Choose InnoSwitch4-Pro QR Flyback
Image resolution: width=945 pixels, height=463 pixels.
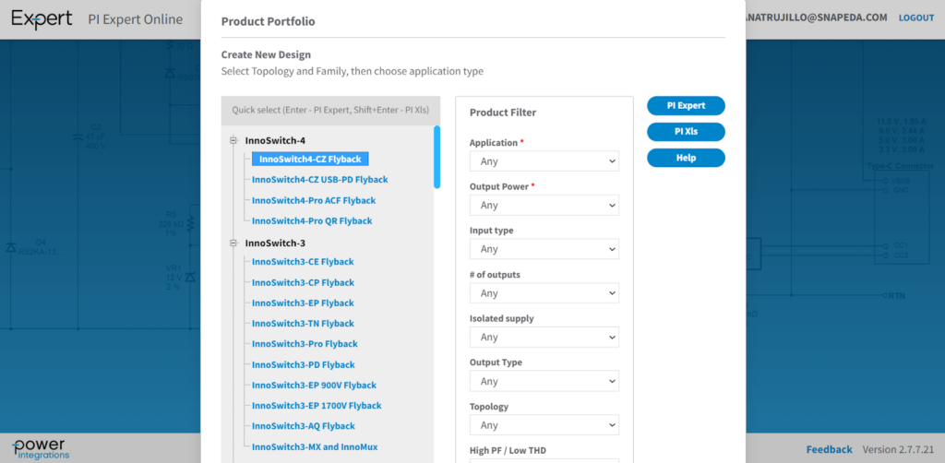[x=312, y=221]
